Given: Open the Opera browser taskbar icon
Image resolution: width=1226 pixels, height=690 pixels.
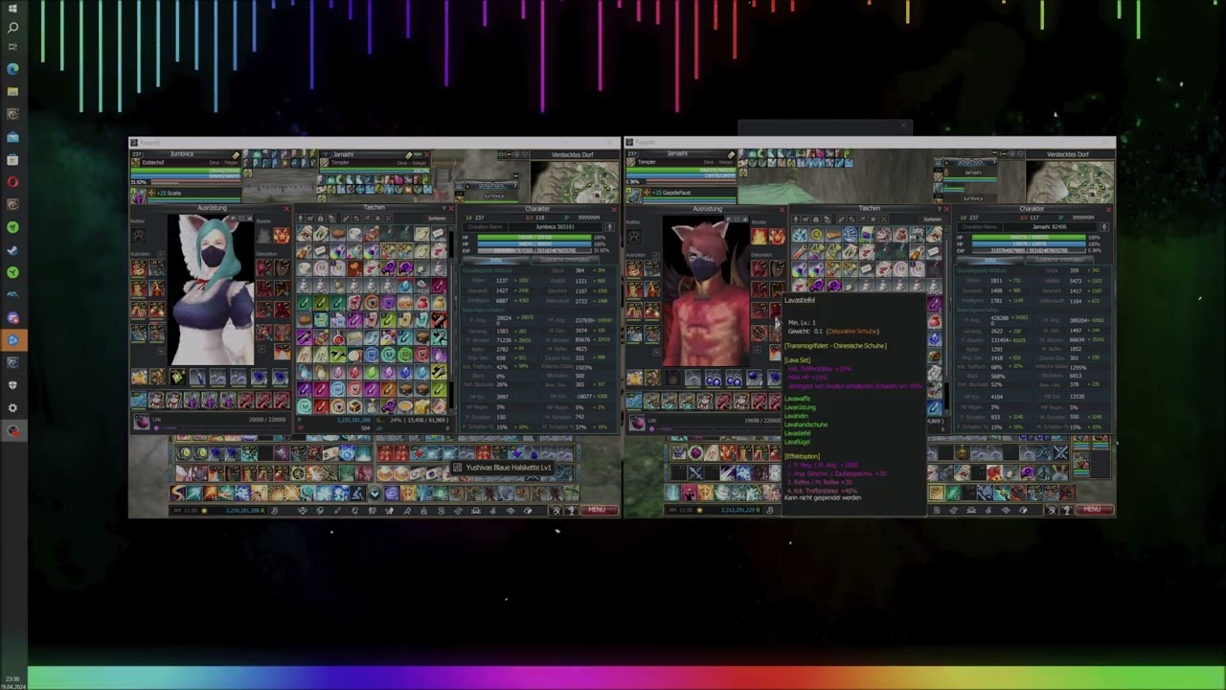Looking at the screenshot, I should (12, 182).
